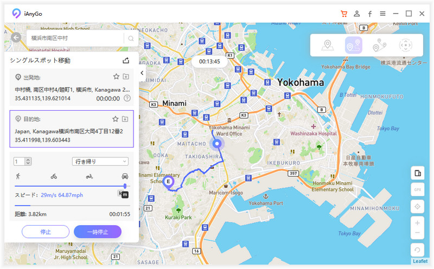Select single-spot movement mode
The image size is (434, 269).
354,45
